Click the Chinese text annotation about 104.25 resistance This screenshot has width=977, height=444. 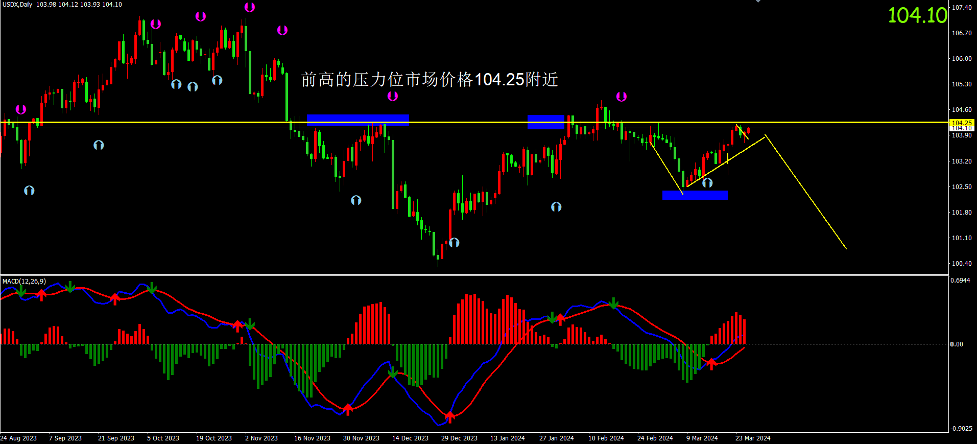click(429, 80)
